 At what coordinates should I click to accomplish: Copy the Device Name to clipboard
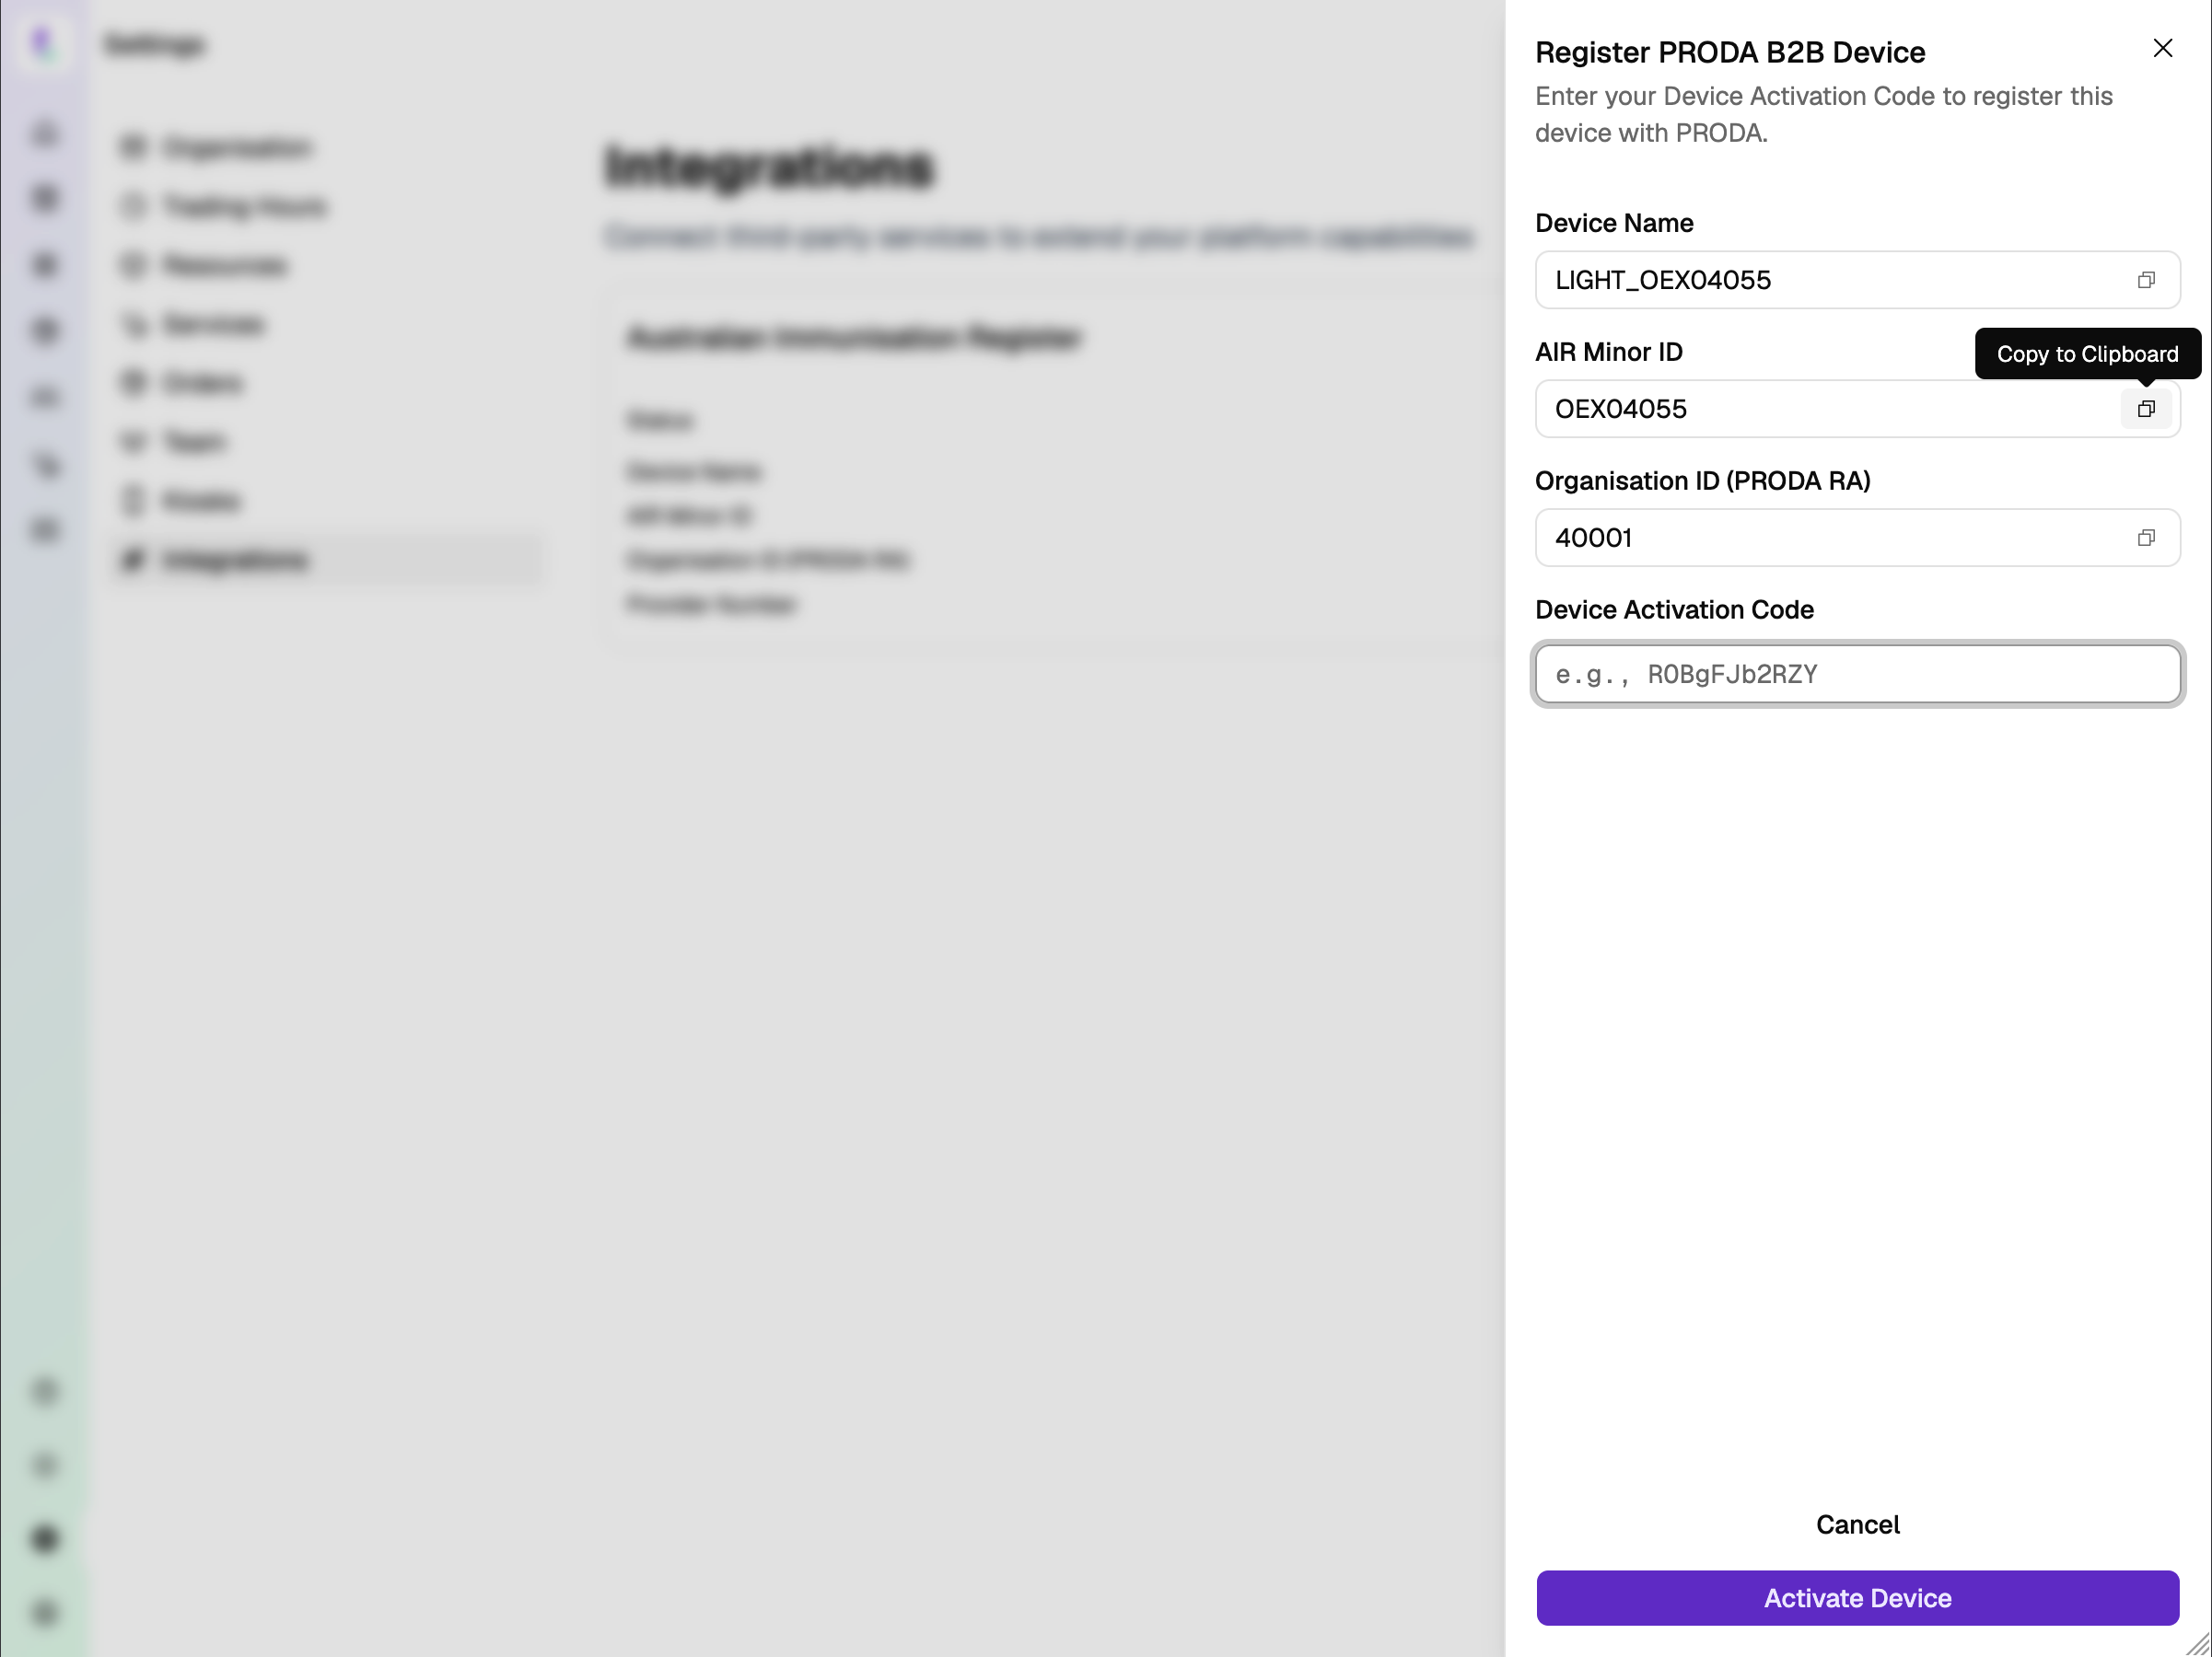[x=2146, y=280]
